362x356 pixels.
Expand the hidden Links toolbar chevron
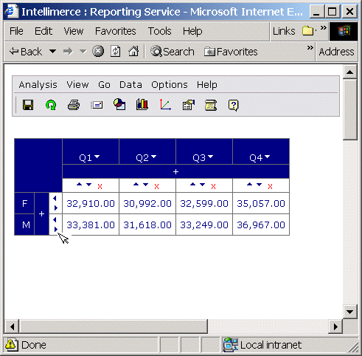tap(324, 27)
